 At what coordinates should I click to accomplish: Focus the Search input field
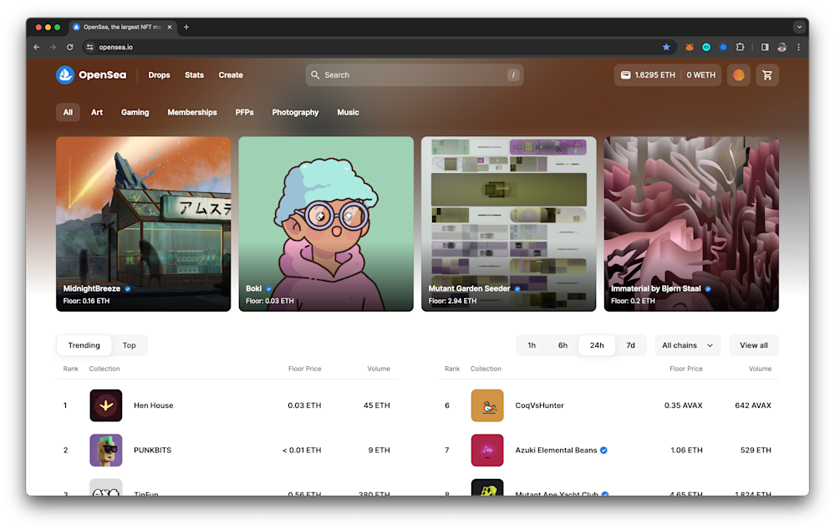point(415,75)
